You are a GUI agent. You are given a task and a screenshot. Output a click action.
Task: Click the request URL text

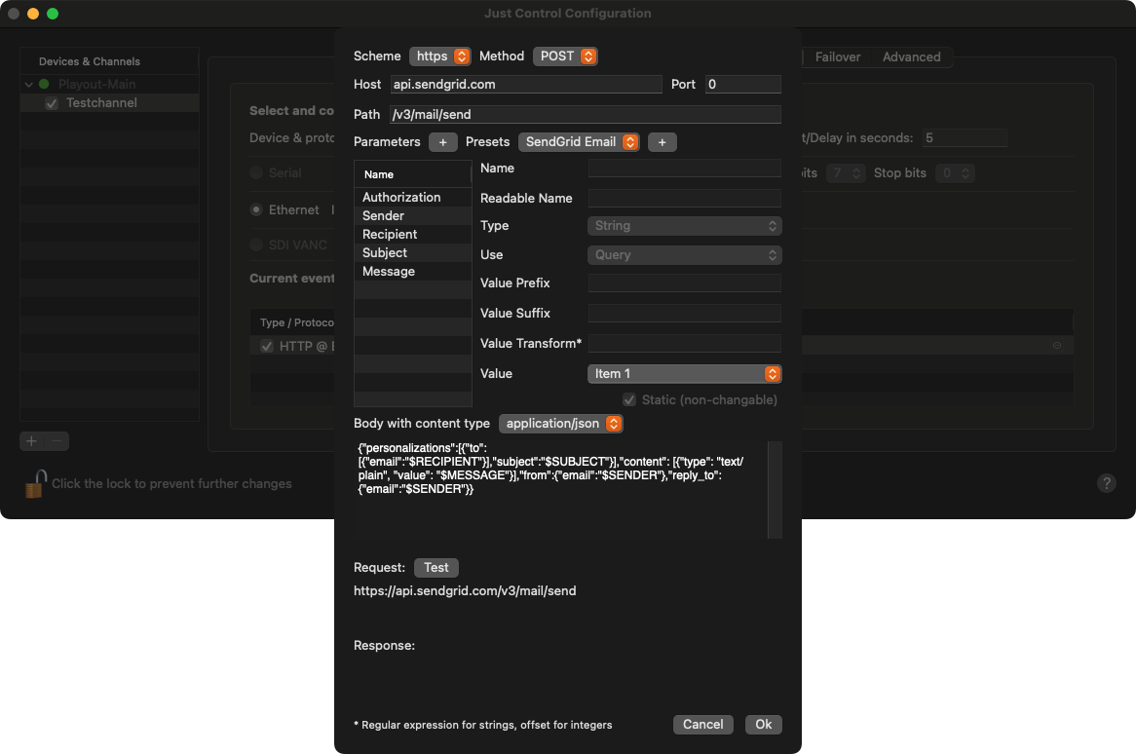coord(465,591)
